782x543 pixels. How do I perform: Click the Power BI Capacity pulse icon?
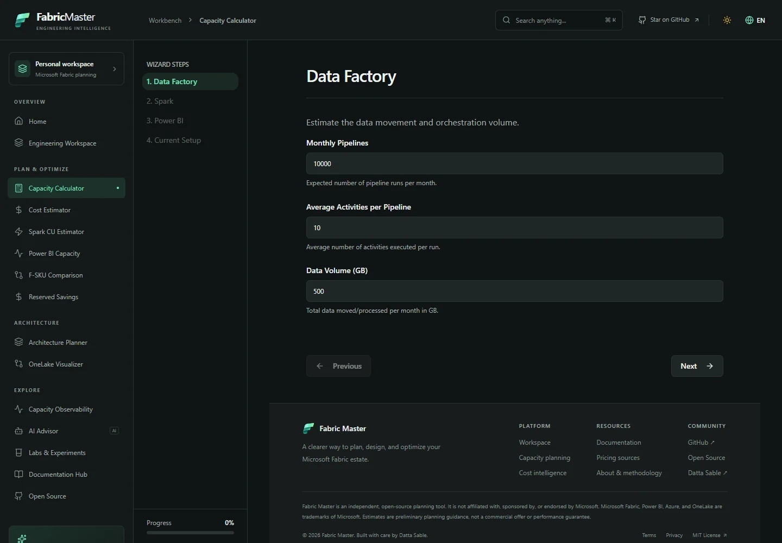pyautogui.click(x=19, y=253)
